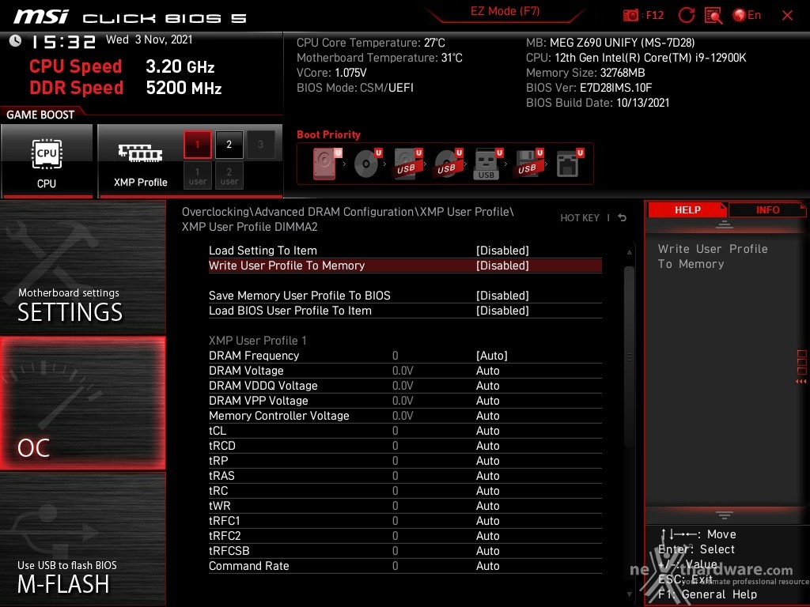
Task: Click the help panel bottom resize handle
Action: point(725,515)
